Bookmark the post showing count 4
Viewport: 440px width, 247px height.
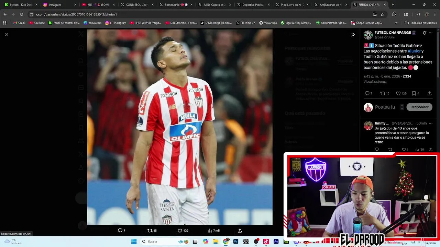pos(416,93)
